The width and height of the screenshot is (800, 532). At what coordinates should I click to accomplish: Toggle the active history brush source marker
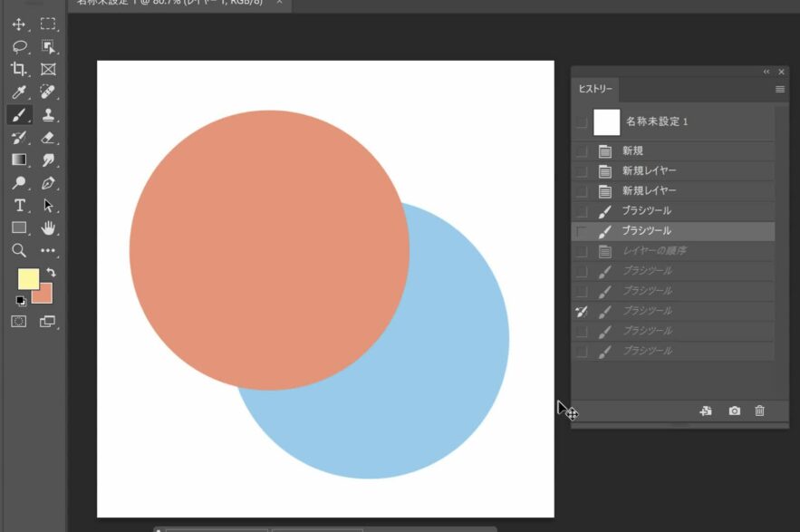581,312
